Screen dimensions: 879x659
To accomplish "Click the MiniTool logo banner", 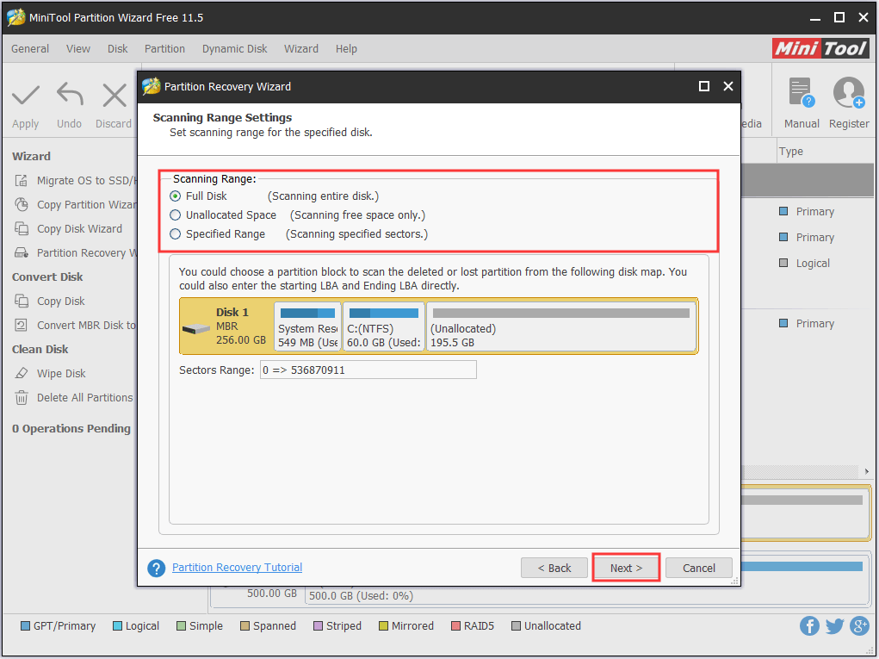I will pos(820,49).
